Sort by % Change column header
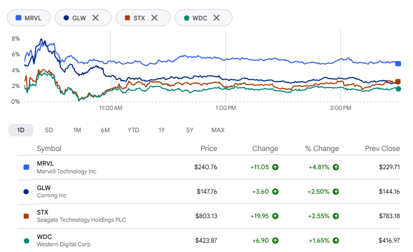 click(x=322, y=148)
